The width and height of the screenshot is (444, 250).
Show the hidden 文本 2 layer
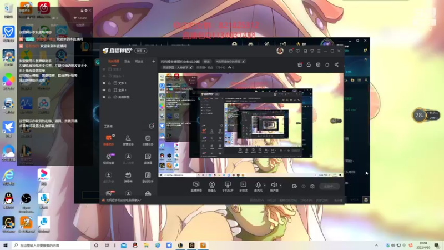coord(104,69)
